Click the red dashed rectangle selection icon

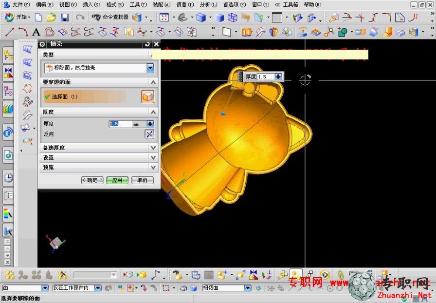coord(166,288)
